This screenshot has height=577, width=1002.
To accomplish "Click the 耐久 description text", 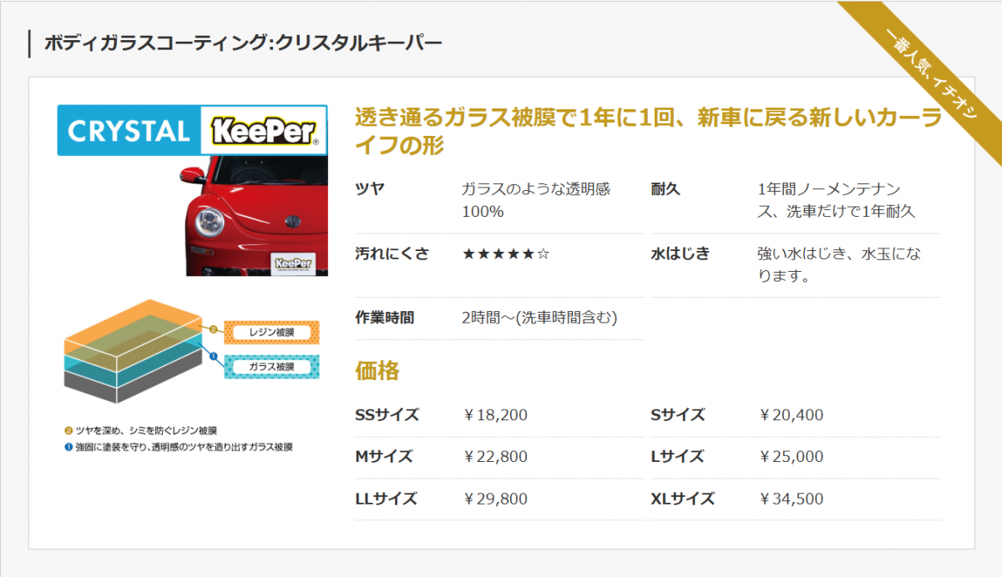I will pyautogui.click(x=836, y=200).
